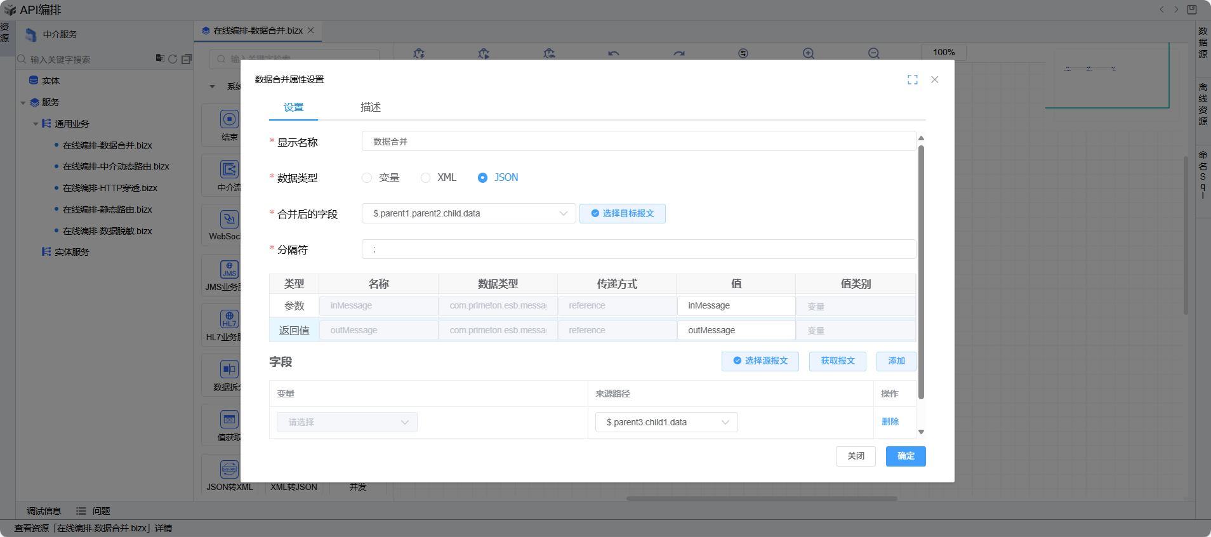Refresh the resource tree
Image resolution: width=1211 pixels, height=537 pixels.
click(173, 59)
